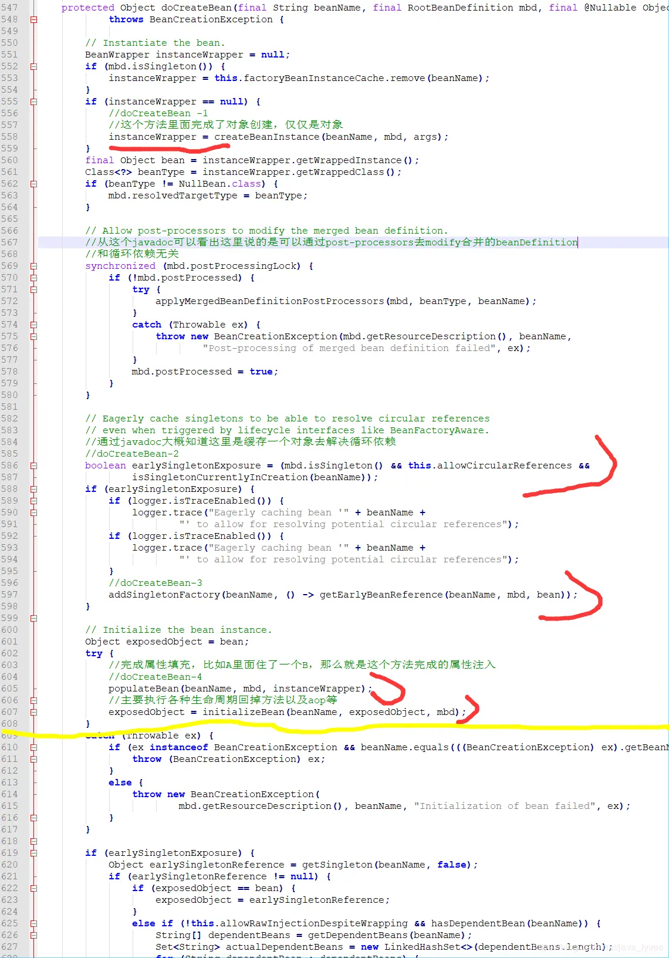
Task: Click the '// Initialize the bean instance.' comment
Action: point(179,630)
